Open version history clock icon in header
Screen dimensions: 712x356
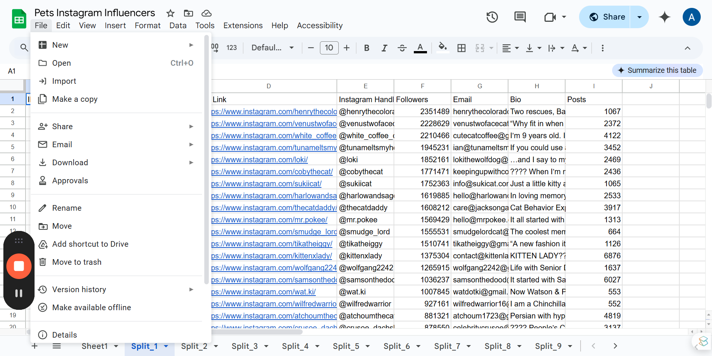point(492,17)
